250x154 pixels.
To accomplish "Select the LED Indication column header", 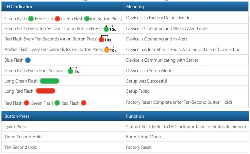I will coord(19,7).
